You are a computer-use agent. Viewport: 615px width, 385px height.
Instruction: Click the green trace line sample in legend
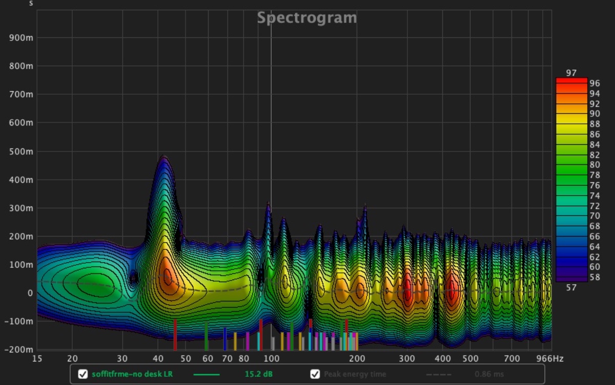pyautogui.click(x=207, y=375)
